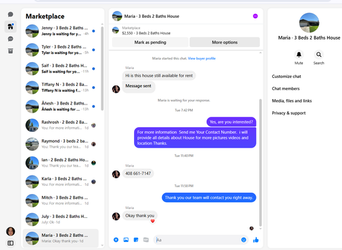Open More options for the listing
The height and width of the screenshot is (250, 342).
[224, 42]
